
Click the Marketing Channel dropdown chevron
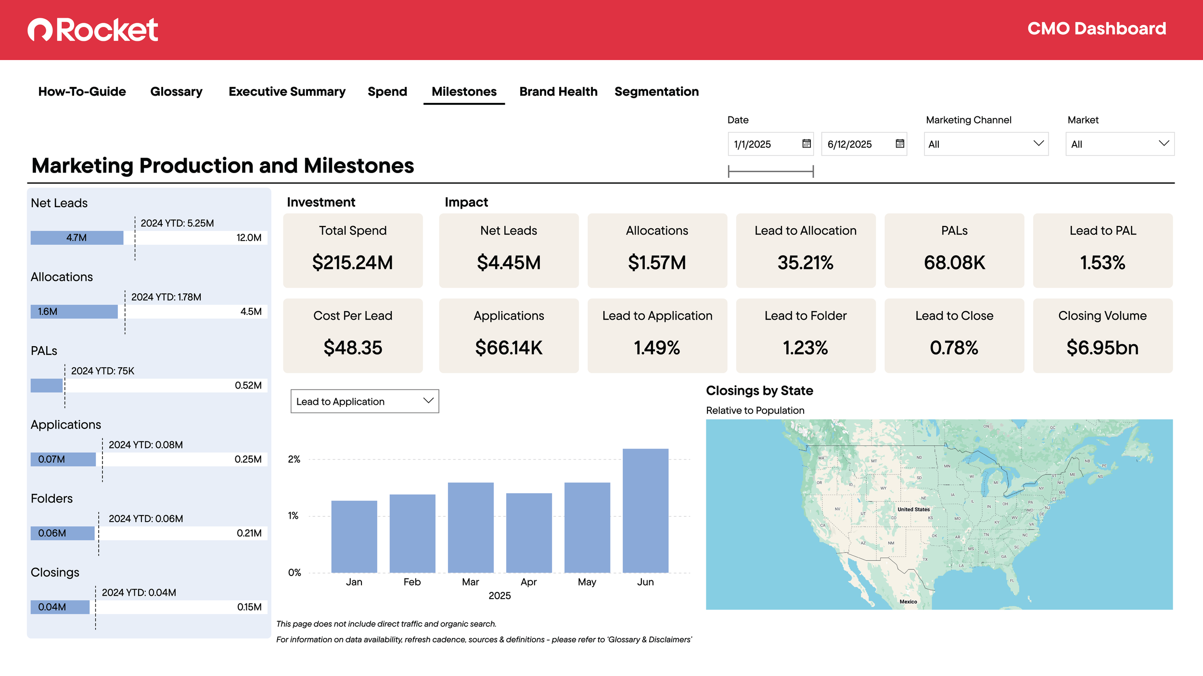coord(1038,144)
